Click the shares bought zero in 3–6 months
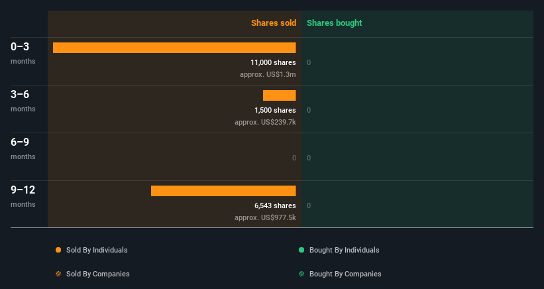544x289 pixels. tap(309, 110)
